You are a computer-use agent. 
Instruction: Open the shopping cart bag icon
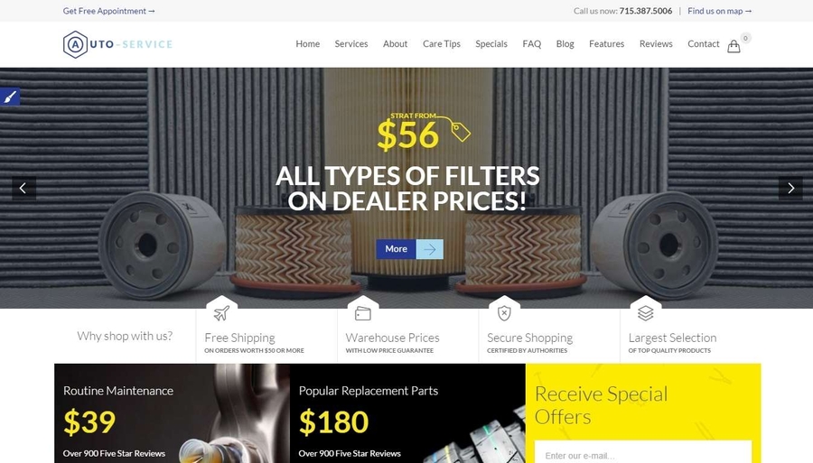tap(734, 47)
